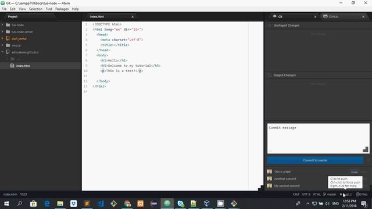
Task: Open the View menu
Action: [22, 9]
